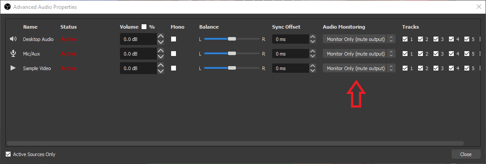Click the Sync Offset column header
Screen dimensions: 486x164
coord(286,27)
